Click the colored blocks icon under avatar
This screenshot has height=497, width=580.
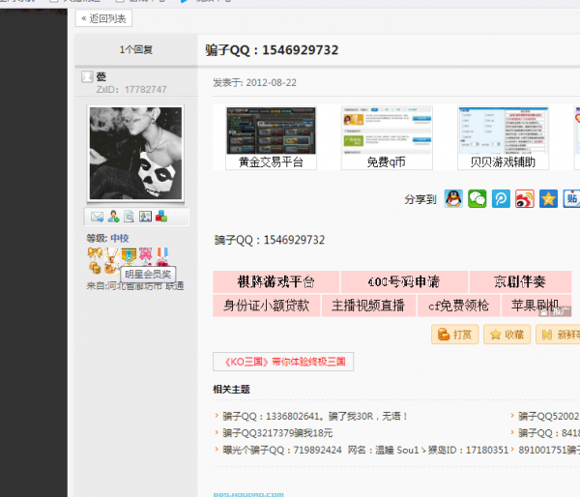click(161, 217)
